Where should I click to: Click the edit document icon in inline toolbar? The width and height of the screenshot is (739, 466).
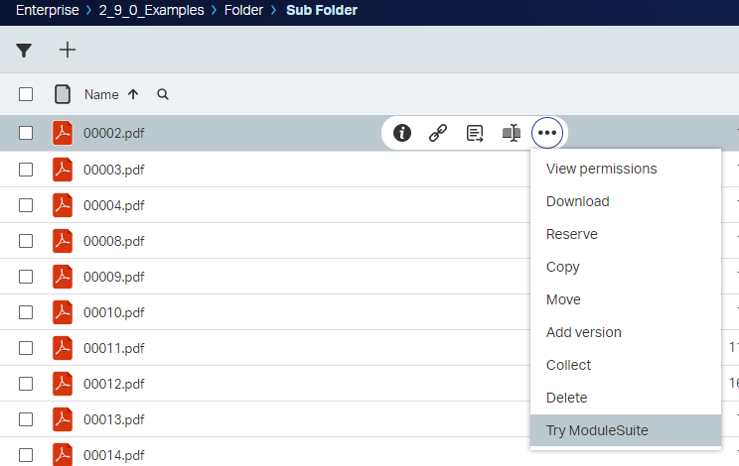(475, 133)
